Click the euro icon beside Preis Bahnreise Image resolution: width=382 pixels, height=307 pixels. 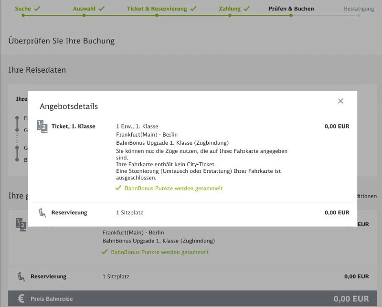coord(21,299)
